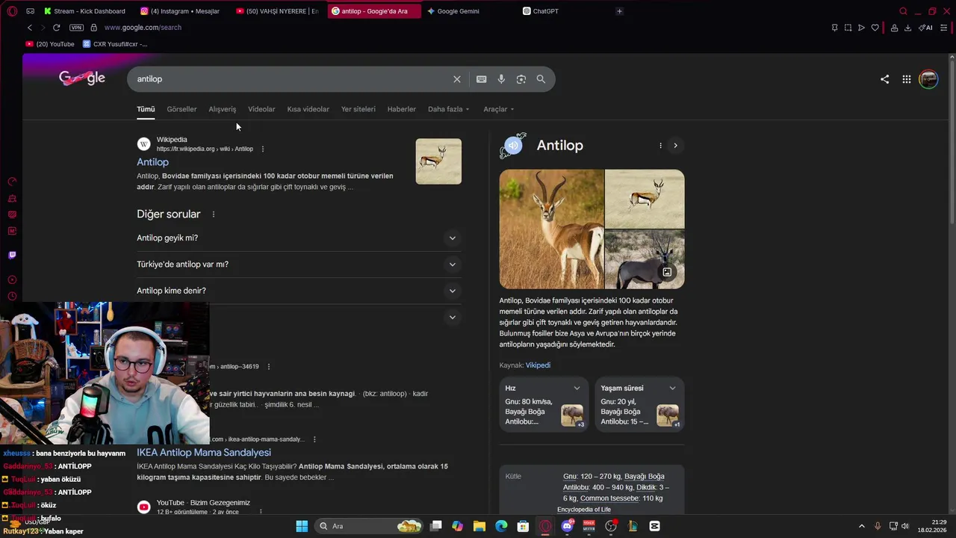Open more options in the Antilop knowledge panel
Screen dimensions: 956x538
(x=660, y=146)
